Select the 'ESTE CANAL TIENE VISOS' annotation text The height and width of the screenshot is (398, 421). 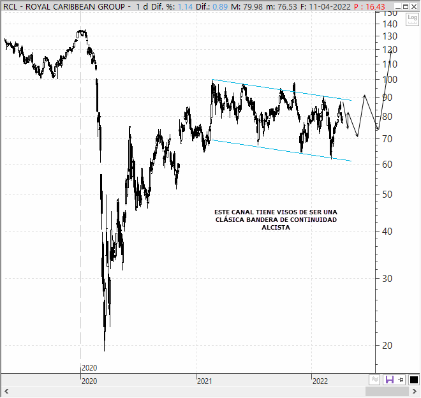click(x=276, y=219)
